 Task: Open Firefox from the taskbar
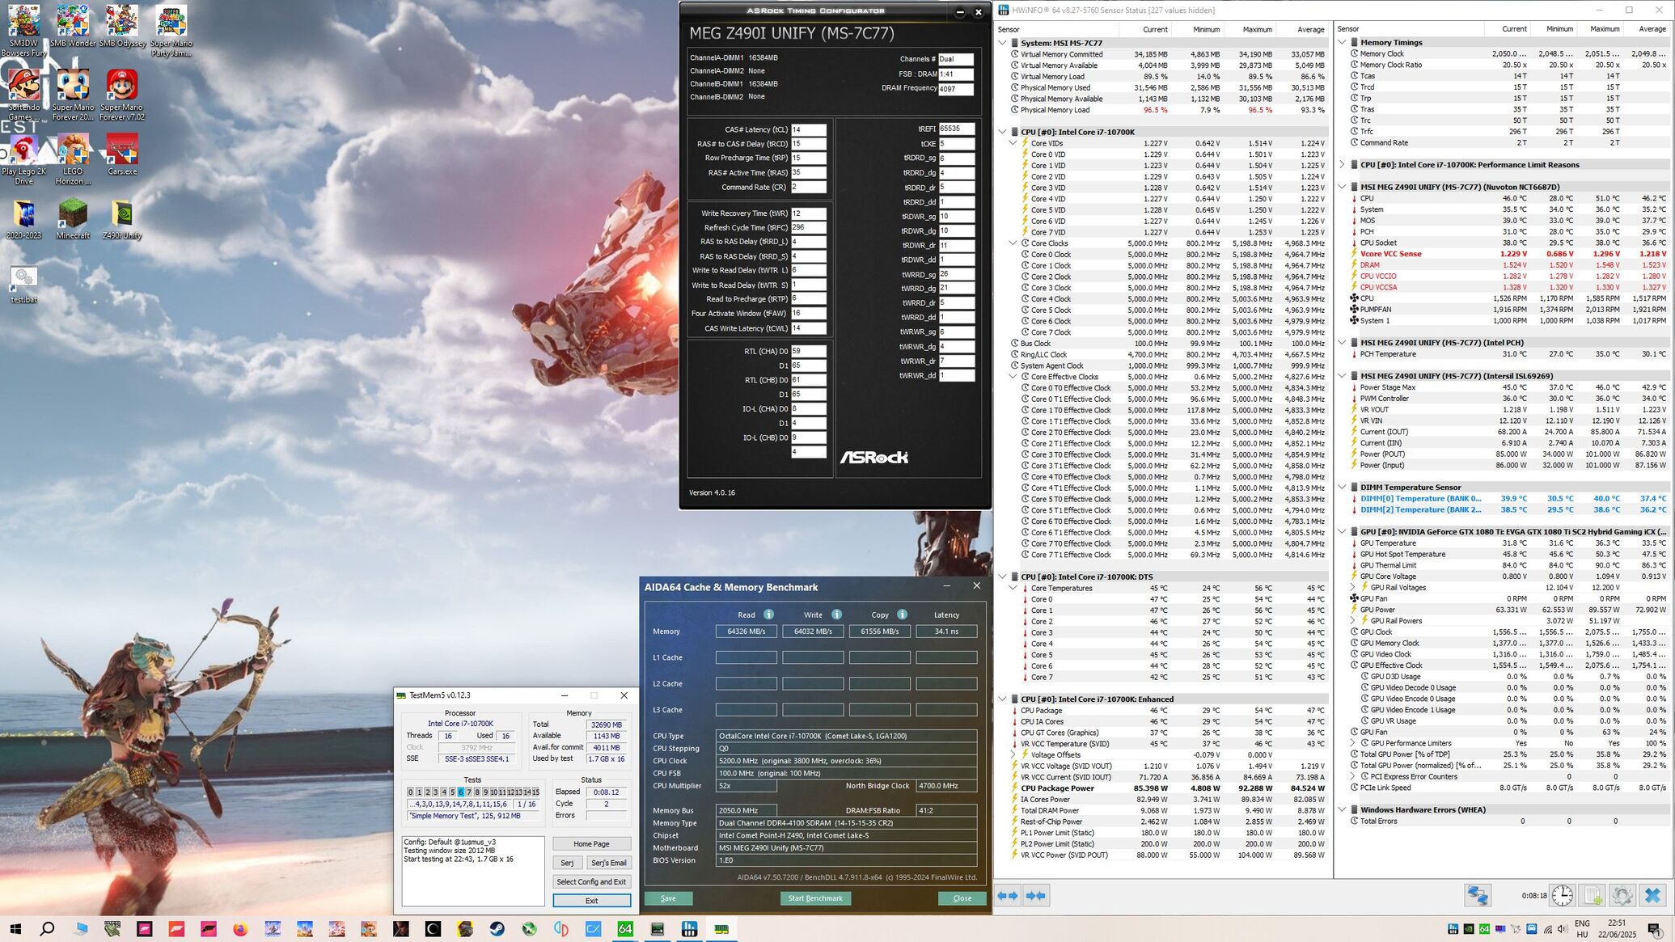tap(240, 929)
